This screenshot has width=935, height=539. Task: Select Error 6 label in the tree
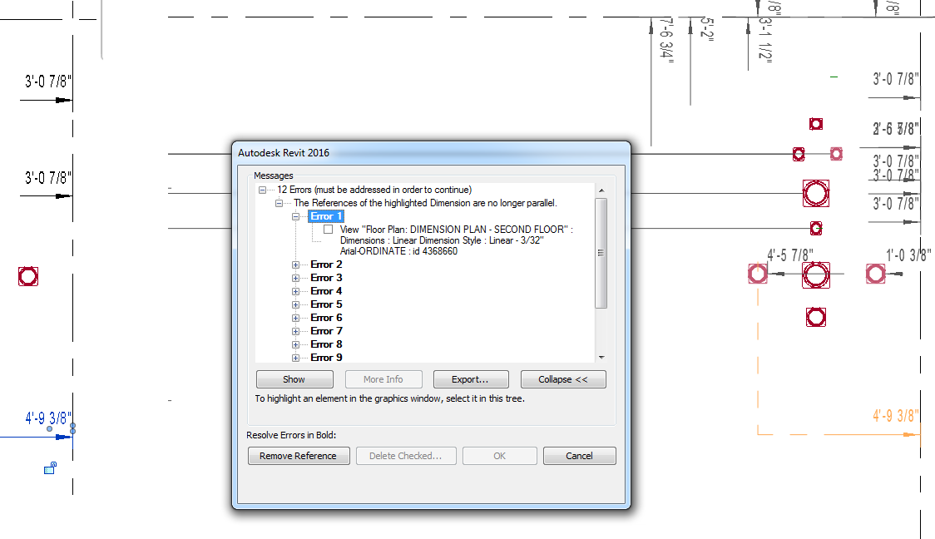pos(326,318)
